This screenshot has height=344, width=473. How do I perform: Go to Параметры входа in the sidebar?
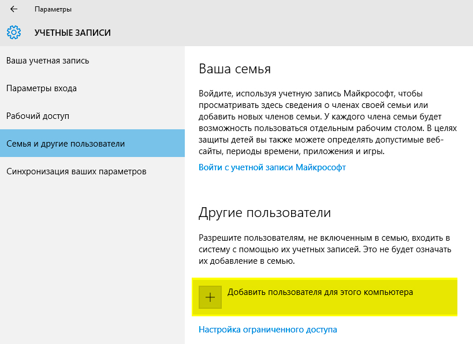point(42,88)
